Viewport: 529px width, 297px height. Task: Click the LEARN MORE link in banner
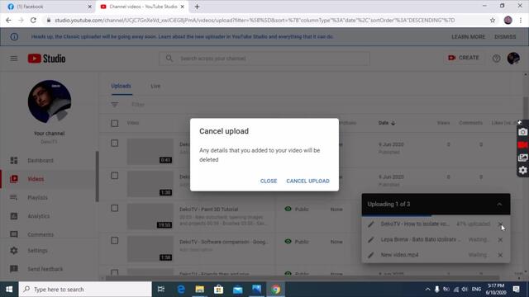pyautogui.click(x=469, y=36)
